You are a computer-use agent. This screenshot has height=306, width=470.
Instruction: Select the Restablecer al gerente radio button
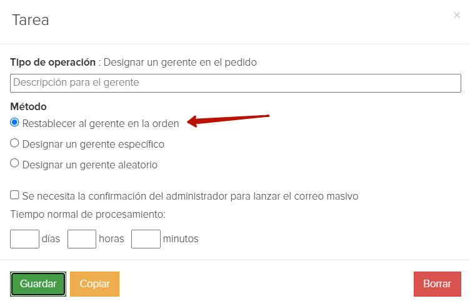coord(14,123)
